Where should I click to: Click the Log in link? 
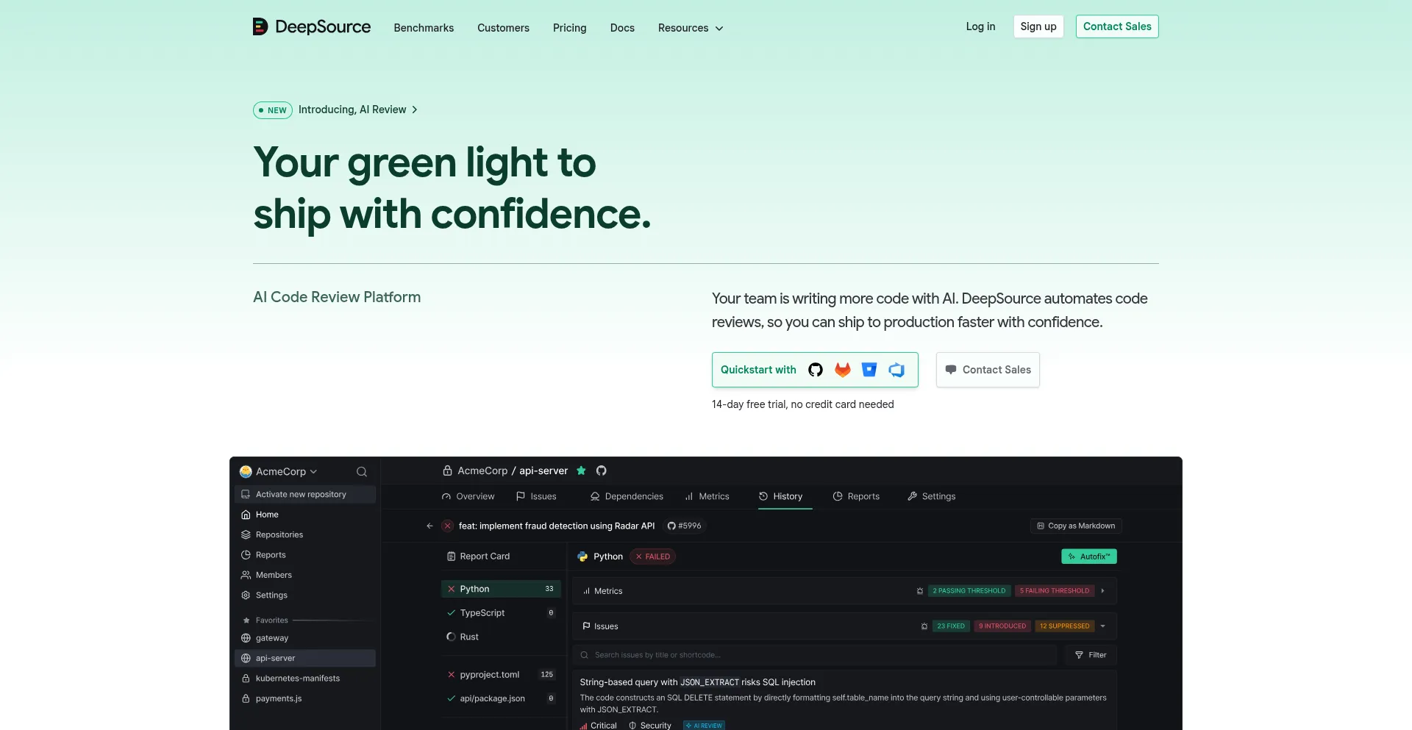tap(980, 26)
